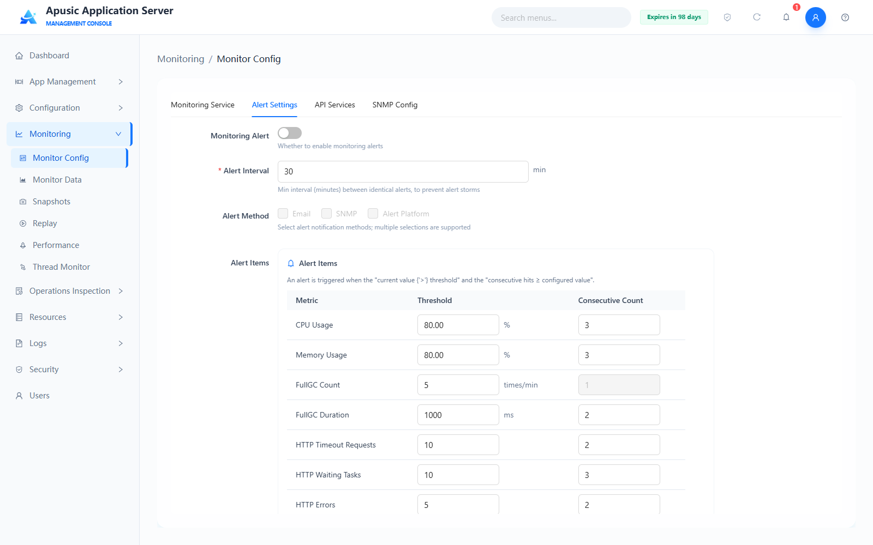Expand Operations Inspection chevron
The width and height of the screenshot is (873, 545).
tap(121, 291)
